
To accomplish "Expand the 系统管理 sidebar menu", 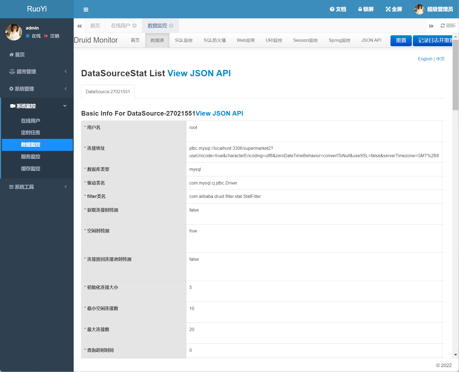I will [x=37, y=89].
